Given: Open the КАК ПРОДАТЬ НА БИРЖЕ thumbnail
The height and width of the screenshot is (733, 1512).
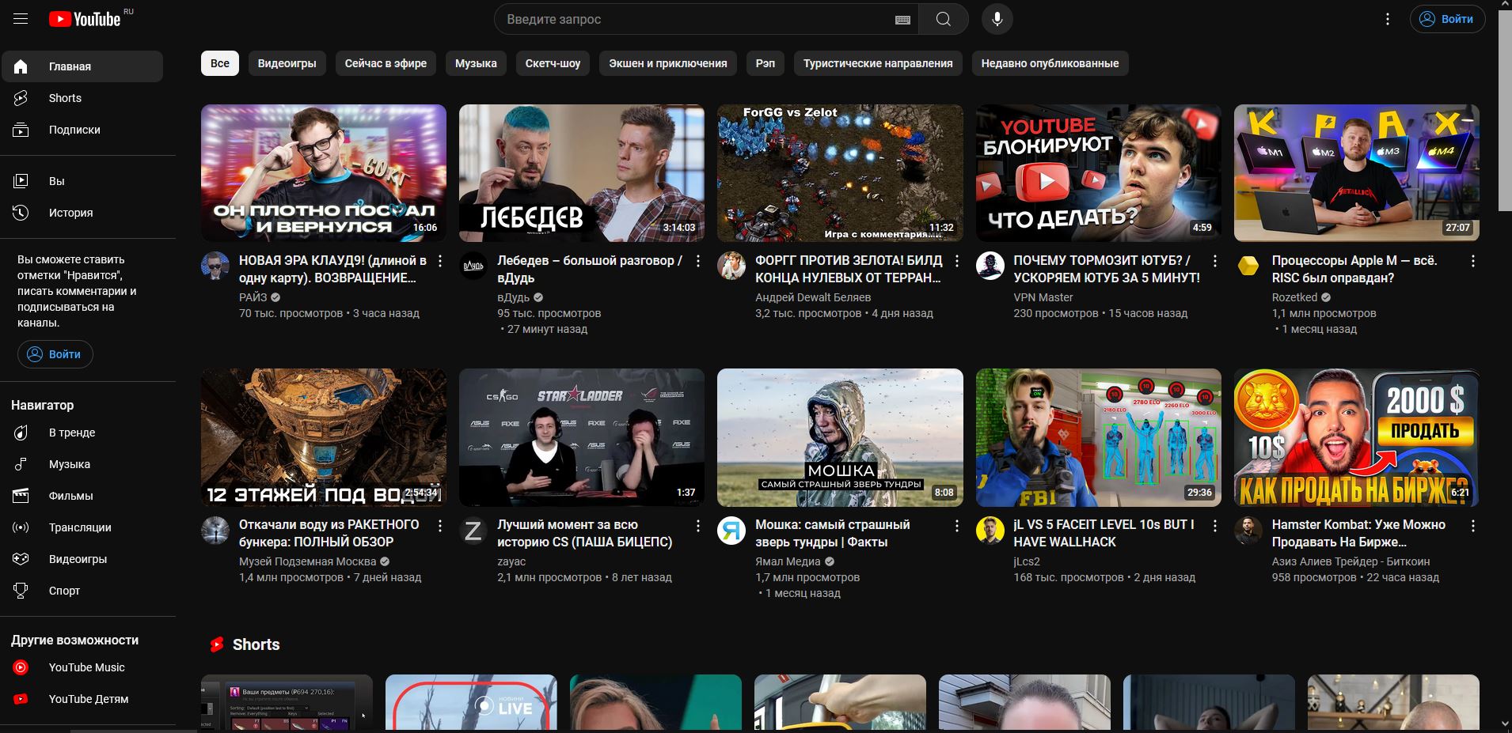Looking at the screenshot, I should [x=1357, y=437].
